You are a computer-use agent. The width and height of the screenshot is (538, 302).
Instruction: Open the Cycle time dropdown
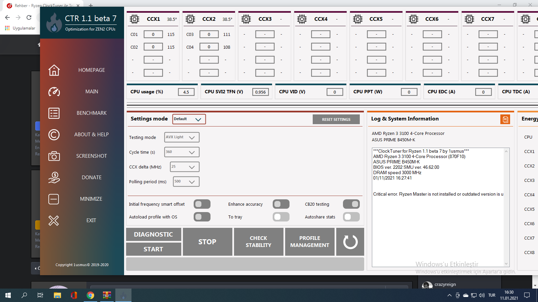point(182,152)
